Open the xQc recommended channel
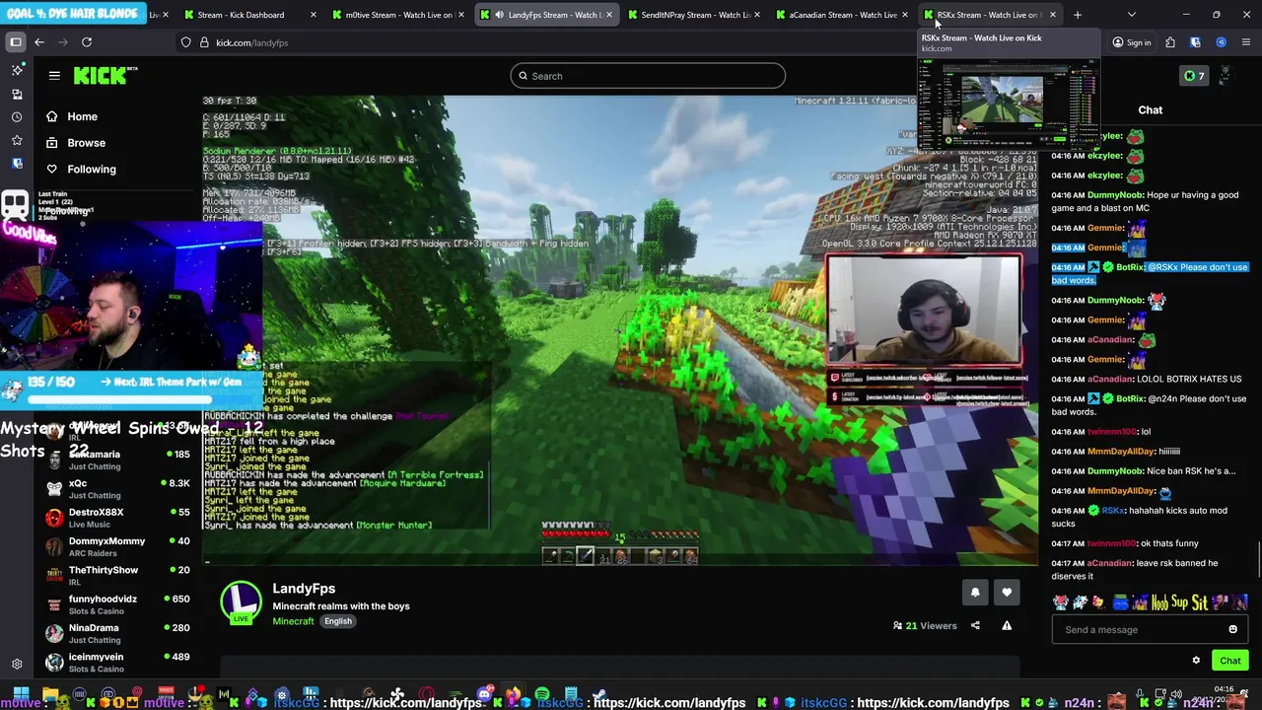 118,489
